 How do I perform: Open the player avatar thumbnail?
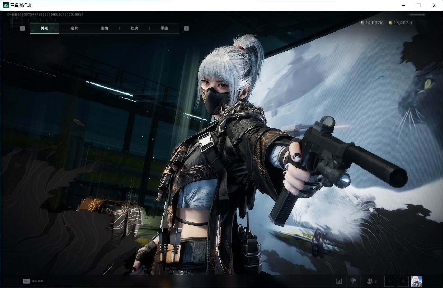(x=417, y=281)
